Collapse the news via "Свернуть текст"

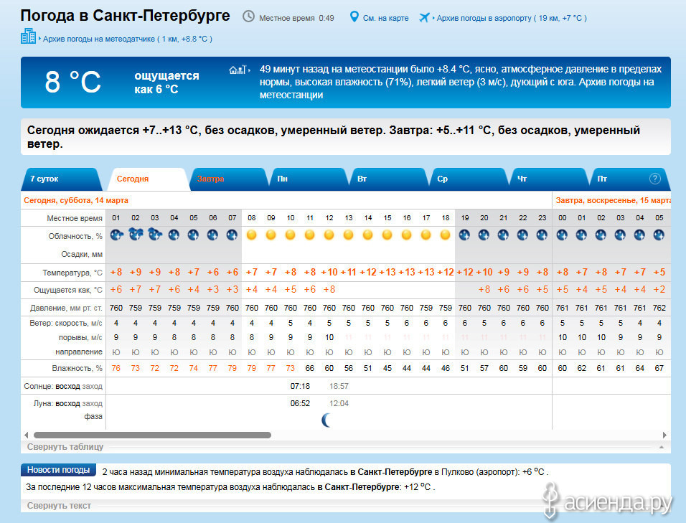coord(59,506)
